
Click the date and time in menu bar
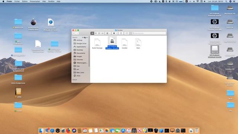(215, 1)
